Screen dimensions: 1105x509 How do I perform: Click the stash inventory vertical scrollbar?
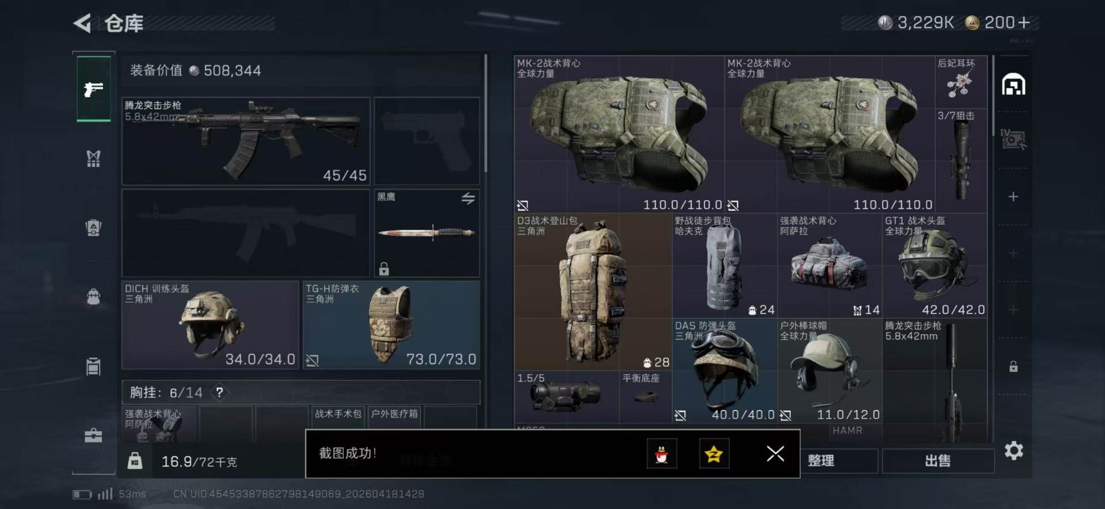click(993, 95)
